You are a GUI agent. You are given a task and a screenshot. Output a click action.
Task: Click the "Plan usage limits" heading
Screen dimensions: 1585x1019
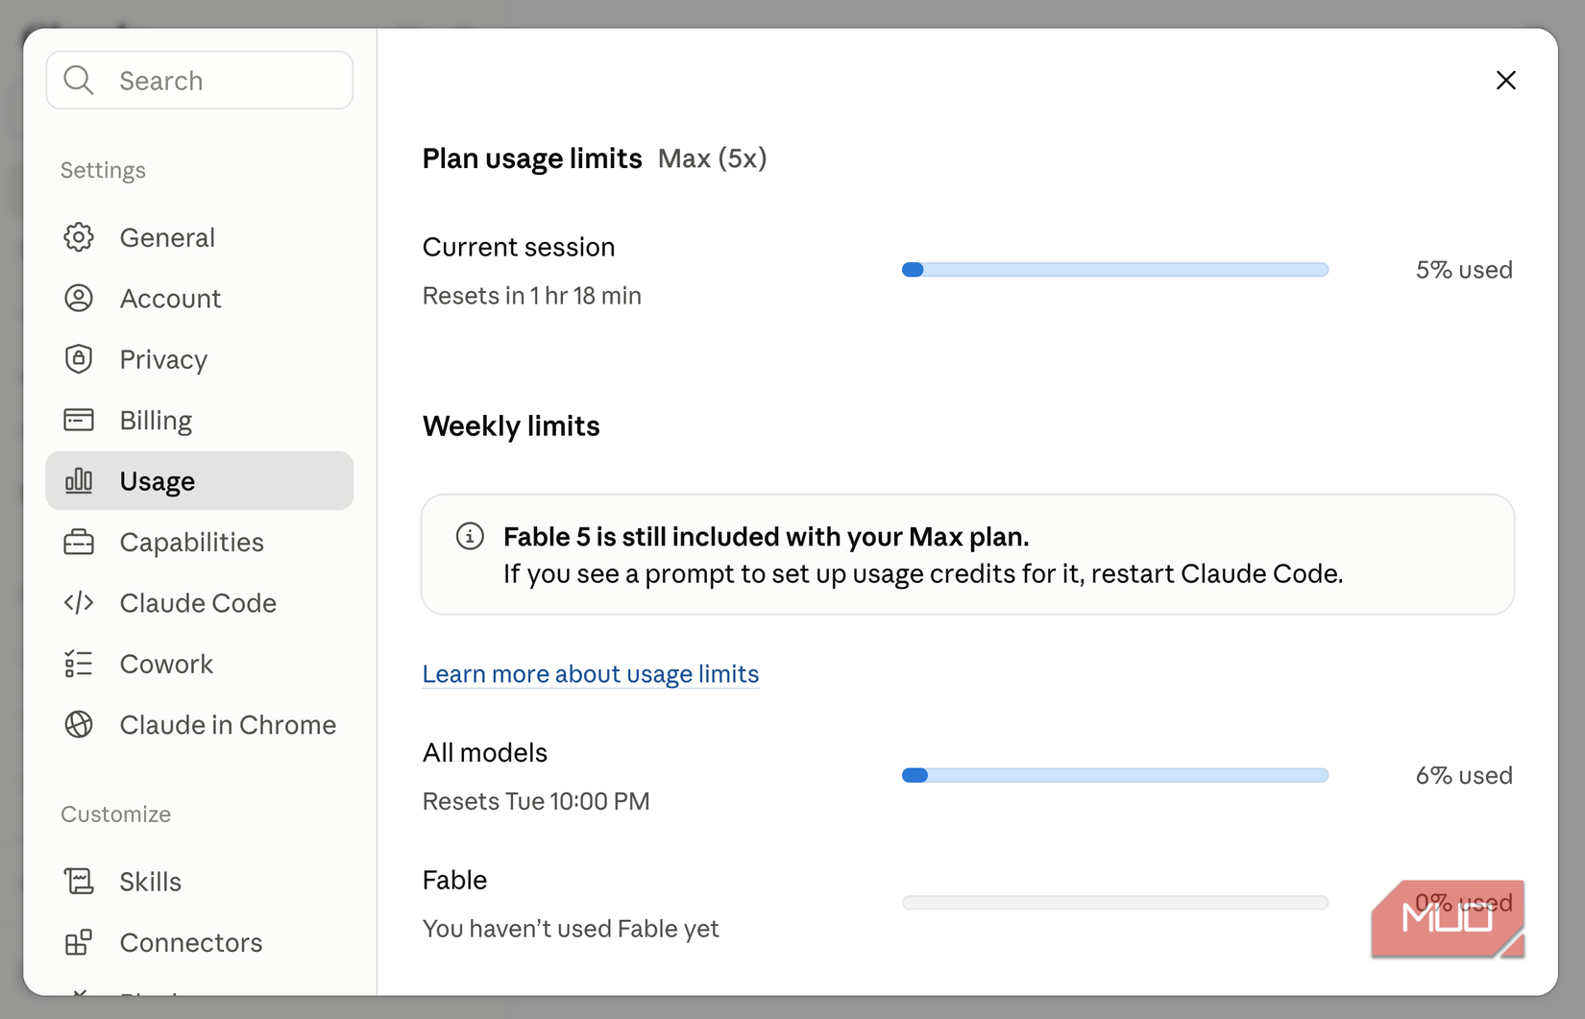pos(532,158)
